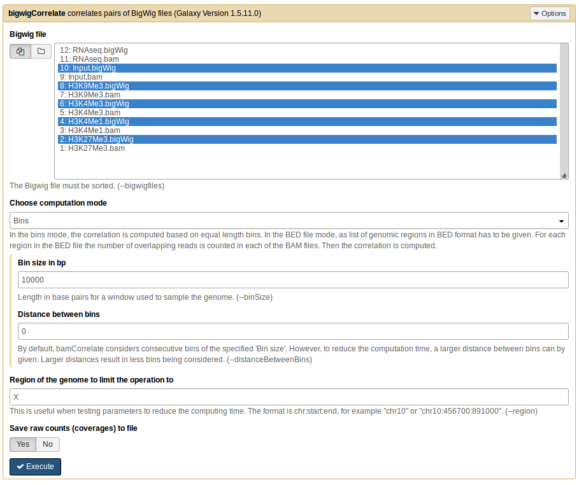This screenshot has height=485, width=579.
Task: Select the multiple datasets icon button
Action: [x=20, y=52]
